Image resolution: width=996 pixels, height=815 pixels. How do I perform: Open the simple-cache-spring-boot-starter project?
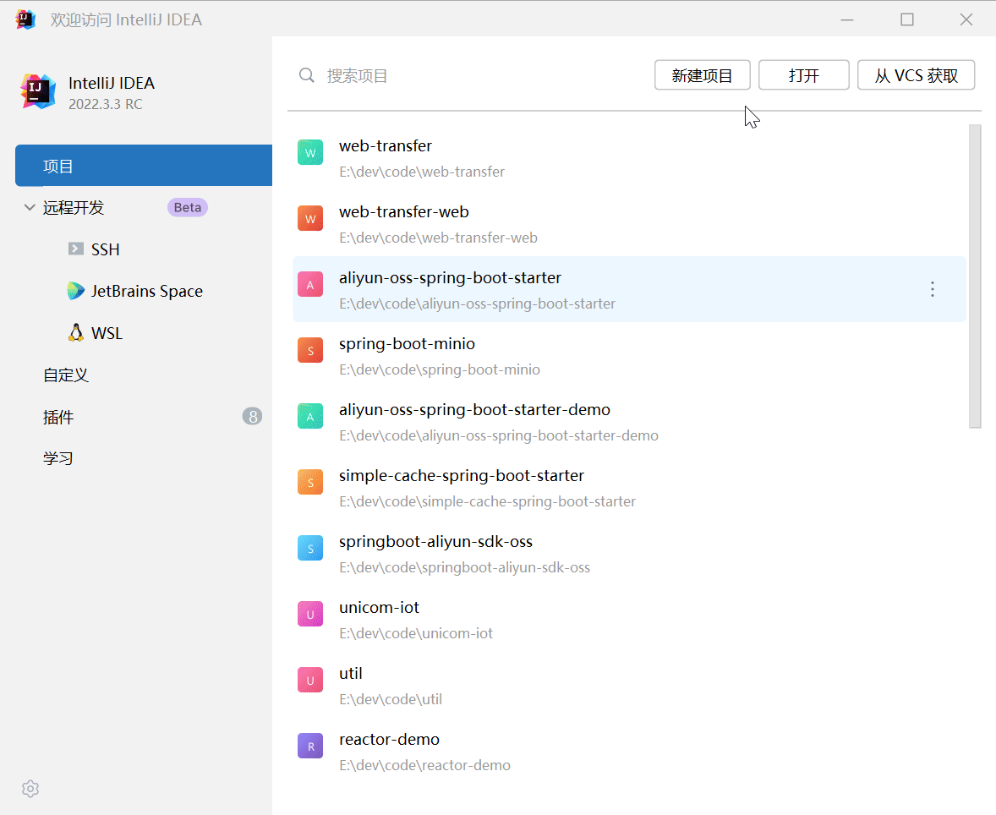(629, 488)
